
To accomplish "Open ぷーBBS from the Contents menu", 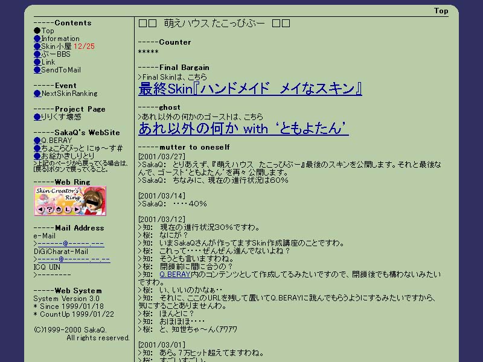I will (56, 54).
